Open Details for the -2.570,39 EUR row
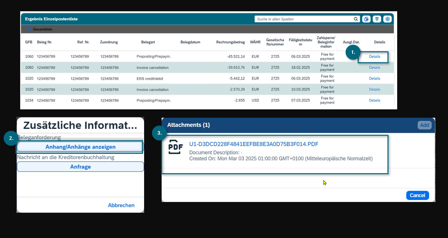Image resolution: width=448 pixels, height=238 pixels. pos(374,89)
